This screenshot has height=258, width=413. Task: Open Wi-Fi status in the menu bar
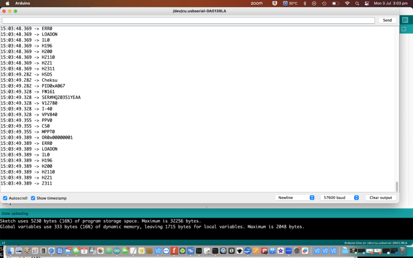click(x=347, y=3)
